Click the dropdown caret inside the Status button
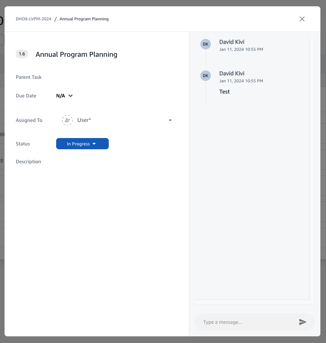 (x=94, y=144)
